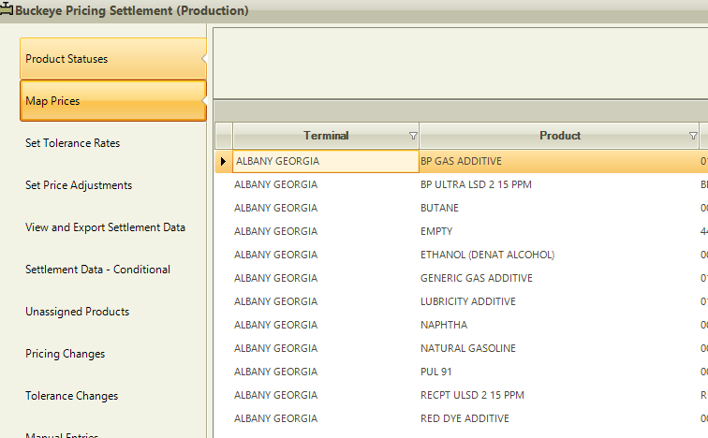This screenshot has height=438, width=708.
Task: Open the Product Statuses tab
Action: pos(112,59)
